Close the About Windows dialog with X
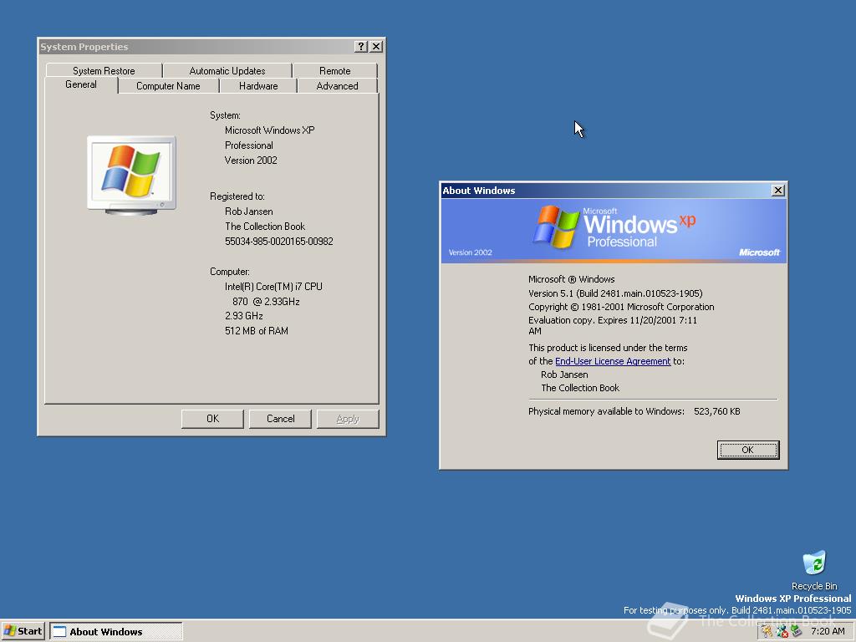This screenshot has width=856, height=642. coord(778,190)
